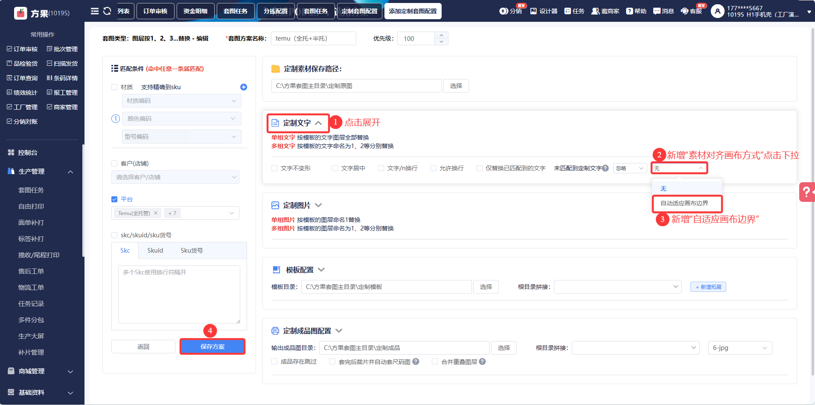The height and width of the screenshot is (405, 815).
Task: Click the red floating question-mark button
Action: pos(807,192)
